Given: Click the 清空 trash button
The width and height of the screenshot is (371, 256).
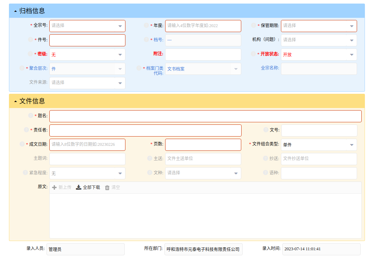Looking at the screenshot, I should point(113,187).
